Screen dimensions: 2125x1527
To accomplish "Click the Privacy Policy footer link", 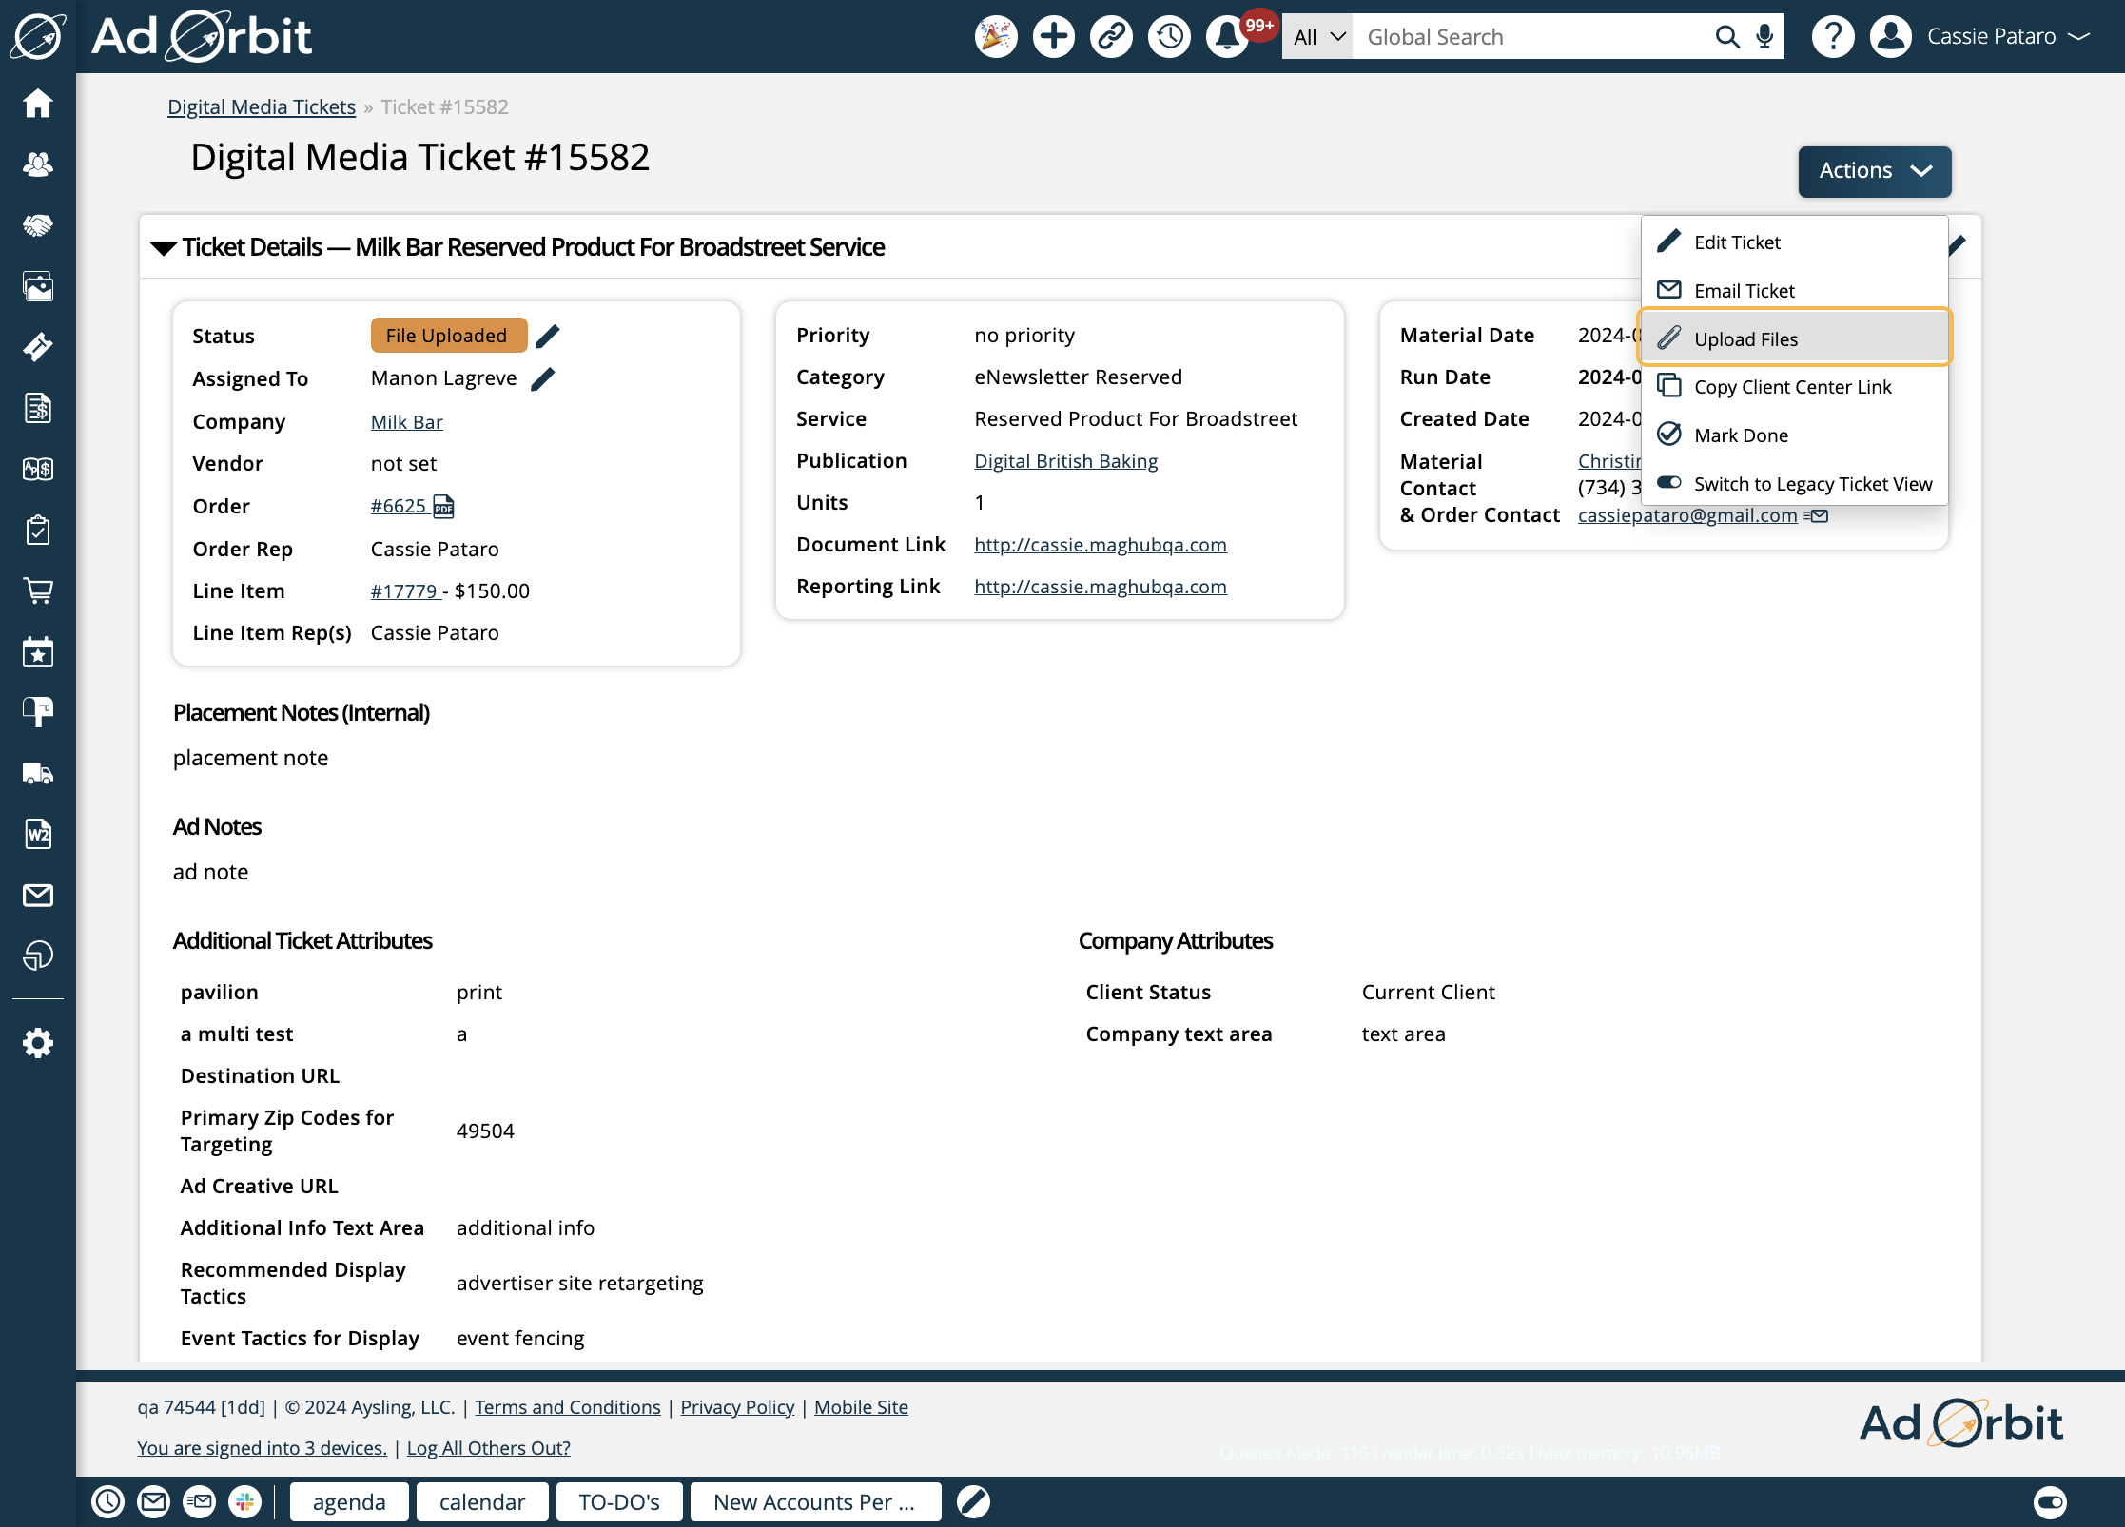I will click(x=737, y=1406).
